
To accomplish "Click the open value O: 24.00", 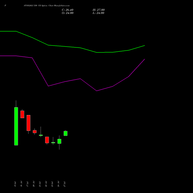I will 68,13.
